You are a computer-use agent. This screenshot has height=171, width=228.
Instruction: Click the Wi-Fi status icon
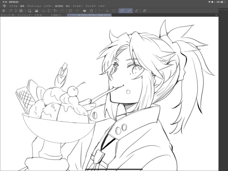click(209, 2)
